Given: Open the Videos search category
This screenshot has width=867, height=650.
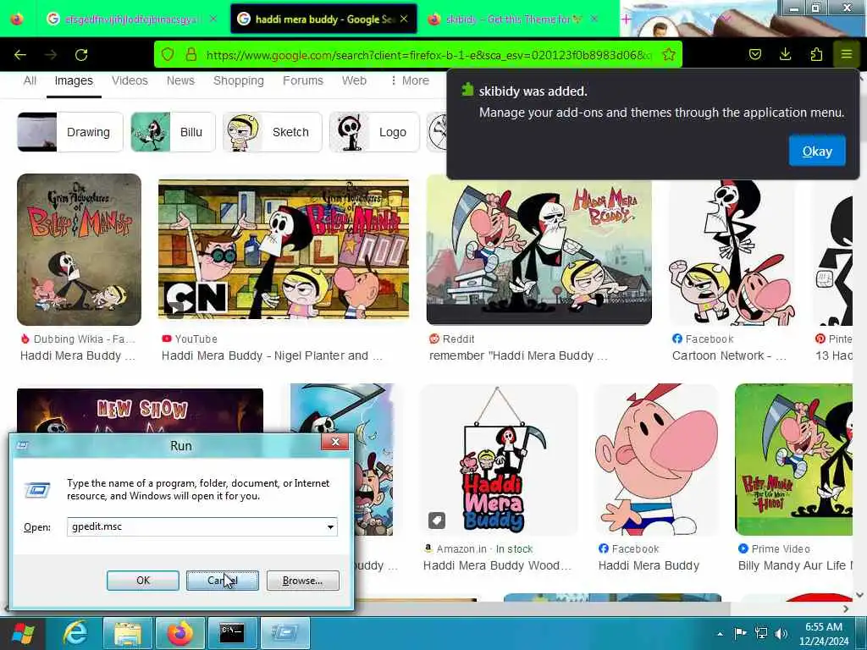Looking at the screenshot, I should point(130,80).
